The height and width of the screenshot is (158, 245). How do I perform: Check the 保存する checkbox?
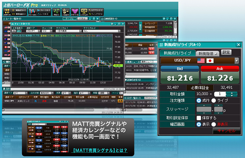click(x=199, y=118)
